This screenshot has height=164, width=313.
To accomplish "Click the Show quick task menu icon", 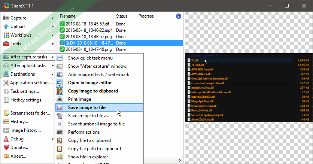I will pyautogui.click(x=60, y=58).
